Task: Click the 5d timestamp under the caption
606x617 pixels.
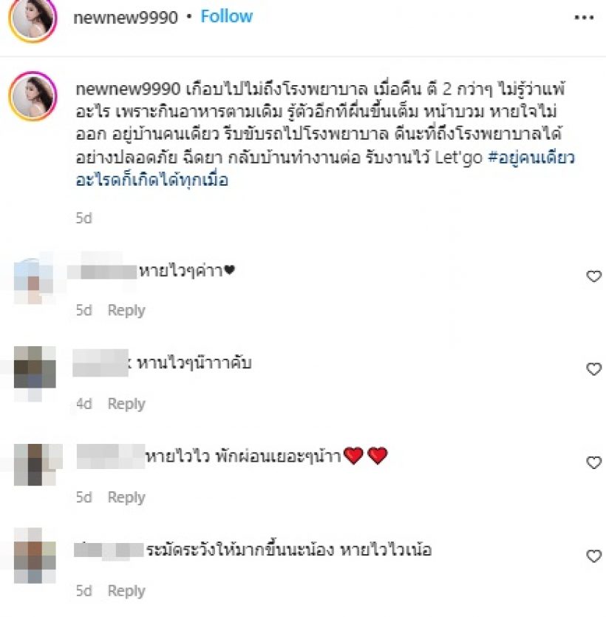Action: pyautogui.click(x=84, y=218)
